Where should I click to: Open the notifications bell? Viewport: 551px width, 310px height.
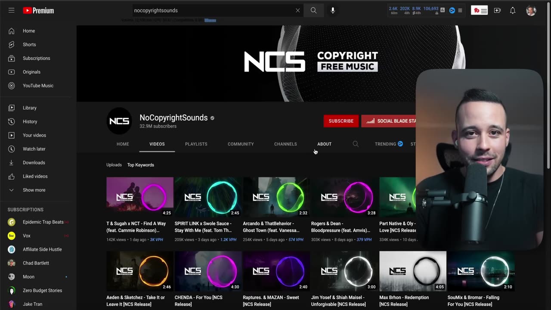pos(513,10)
